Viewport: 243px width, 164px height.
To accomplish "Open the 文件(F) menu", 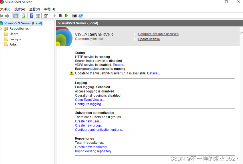I will pos(5,9).
